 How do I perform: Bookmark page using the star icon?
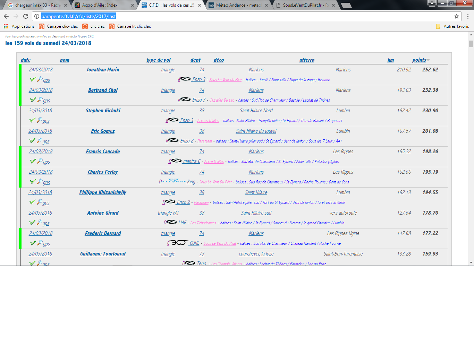pos(457,16)
